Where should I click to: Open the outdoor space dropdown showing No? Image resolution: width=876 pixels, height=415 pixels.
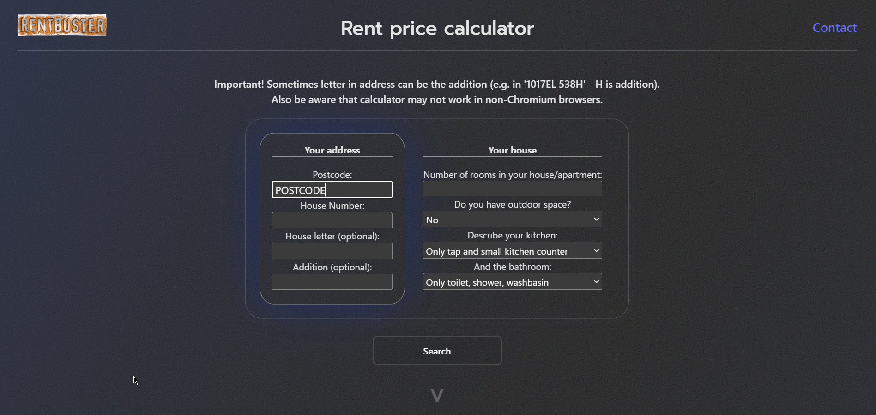512,220
